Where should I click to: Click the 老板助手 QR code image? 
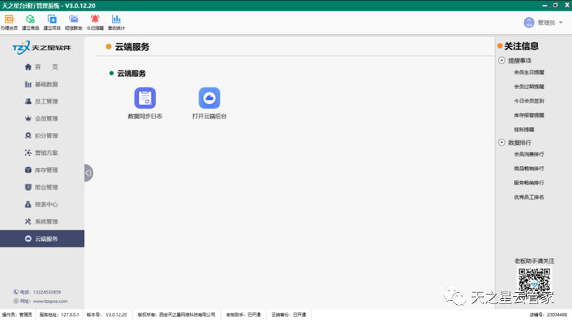[x=534, y=282]
